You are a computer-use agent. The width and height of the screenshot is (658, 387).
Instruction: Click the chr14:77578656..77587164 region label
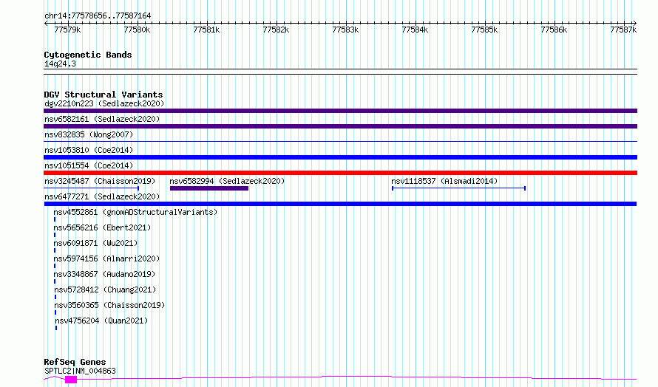[98, 16]
